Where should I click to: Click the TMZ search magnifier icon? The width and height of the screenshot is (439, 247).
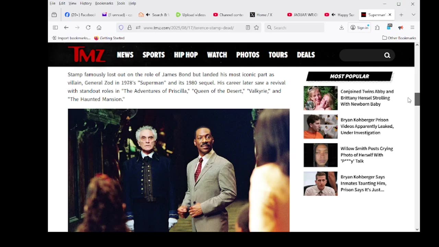click(x=387, y=55)
